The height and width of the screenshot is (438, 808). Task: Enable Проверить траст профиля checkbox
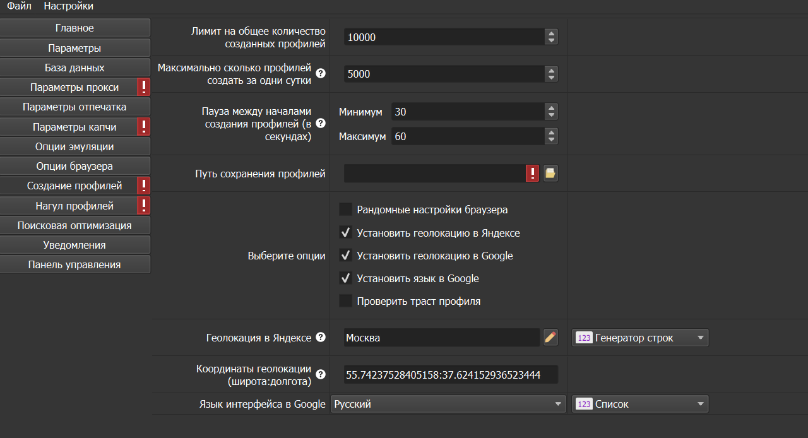pos(345,301)
